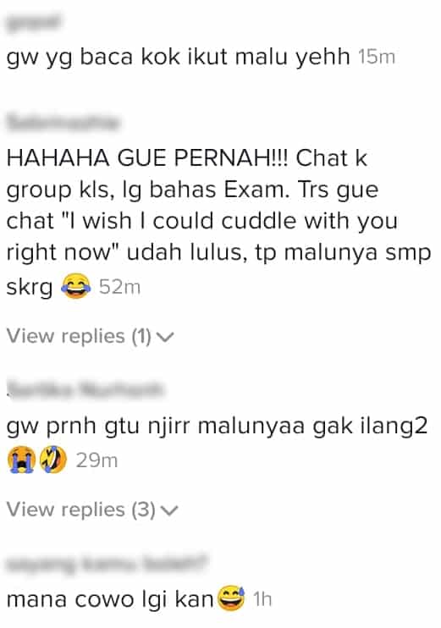Select the "gw prnh gtu njirr" comment

(217, 443)
